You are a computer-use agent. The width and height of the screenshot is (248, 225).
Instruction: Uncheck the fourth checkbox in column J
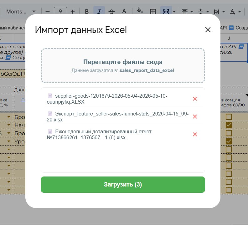click(x=229, y=141)
